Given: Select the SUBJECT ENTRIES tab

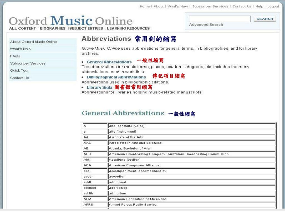Looking at the screenshot, I should click(86, 29).
